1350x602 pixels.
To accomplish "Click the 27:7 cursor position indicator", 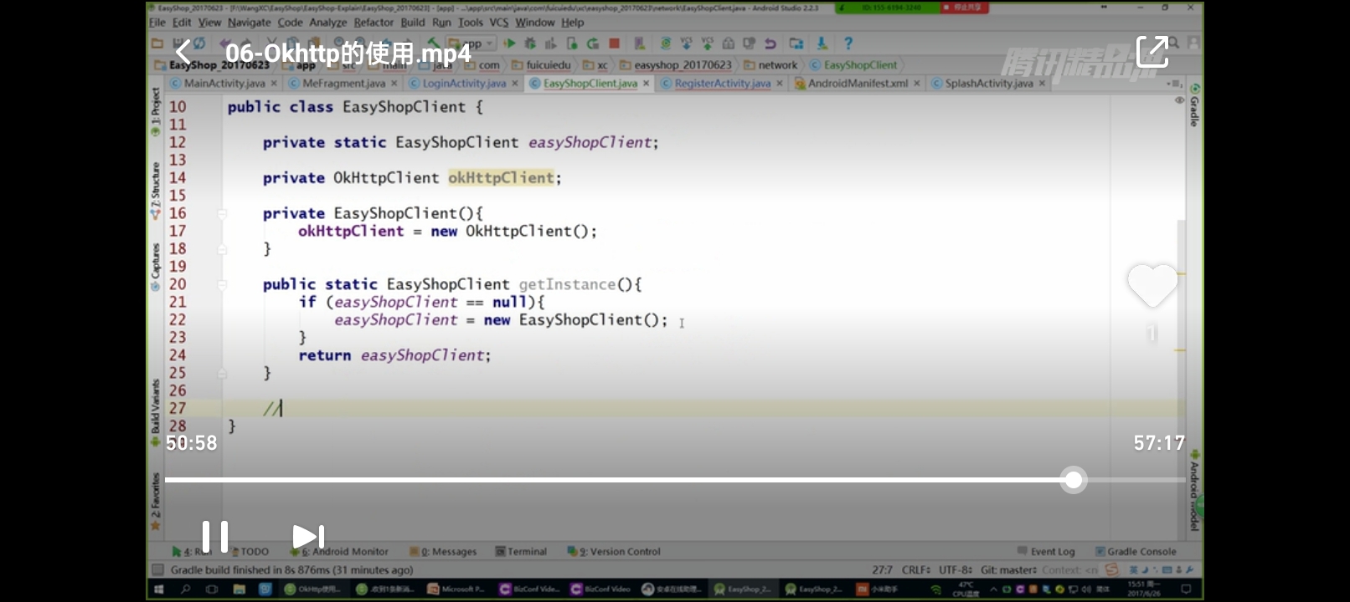I will coord(882,570).
